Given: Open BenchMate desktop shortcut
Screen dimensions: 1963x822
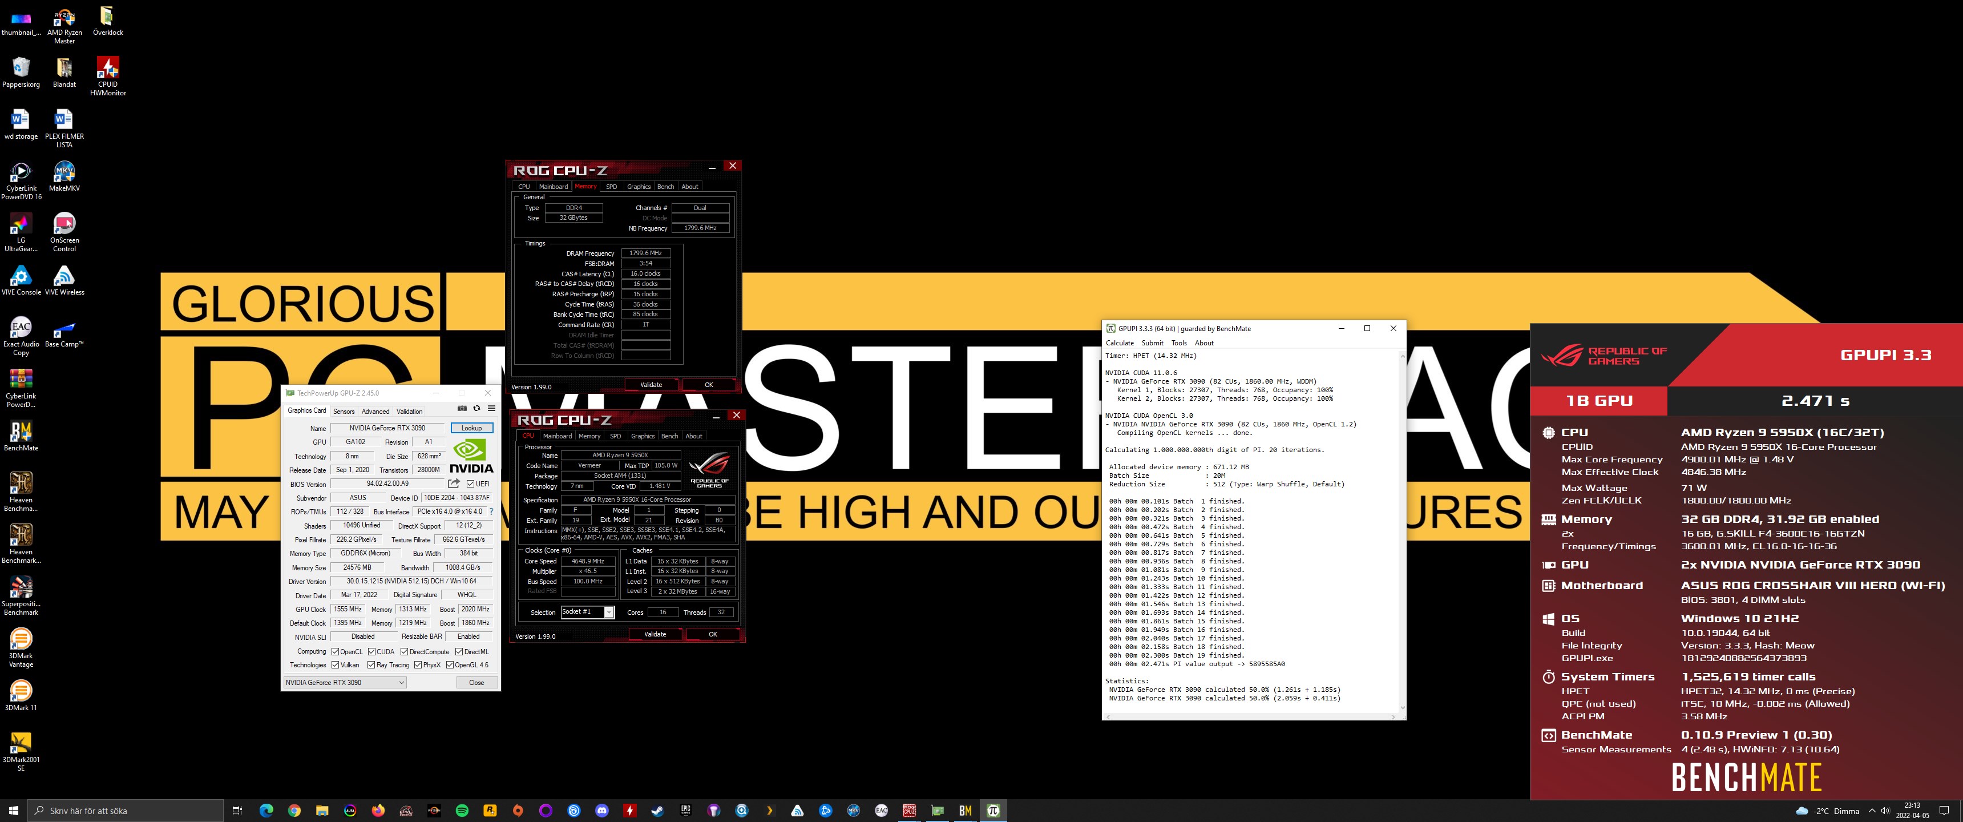Looking at the screenshot, I should [x=21, y=436].
